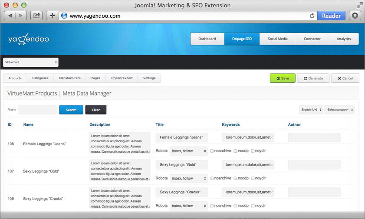This screenshot has height=219, width=365.
Task: Select the Settings sub-tab
Action: pos(149,78)
